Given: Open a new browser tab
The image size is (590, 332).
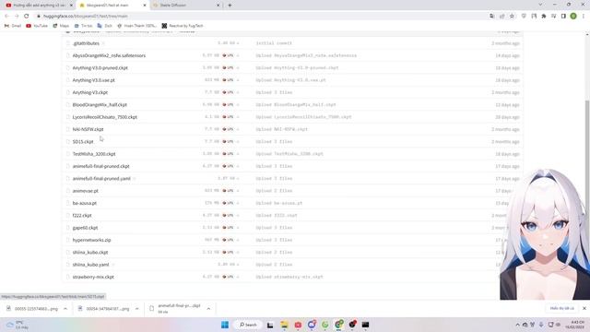Looking at the screenshot, I should tap(230, 6).
